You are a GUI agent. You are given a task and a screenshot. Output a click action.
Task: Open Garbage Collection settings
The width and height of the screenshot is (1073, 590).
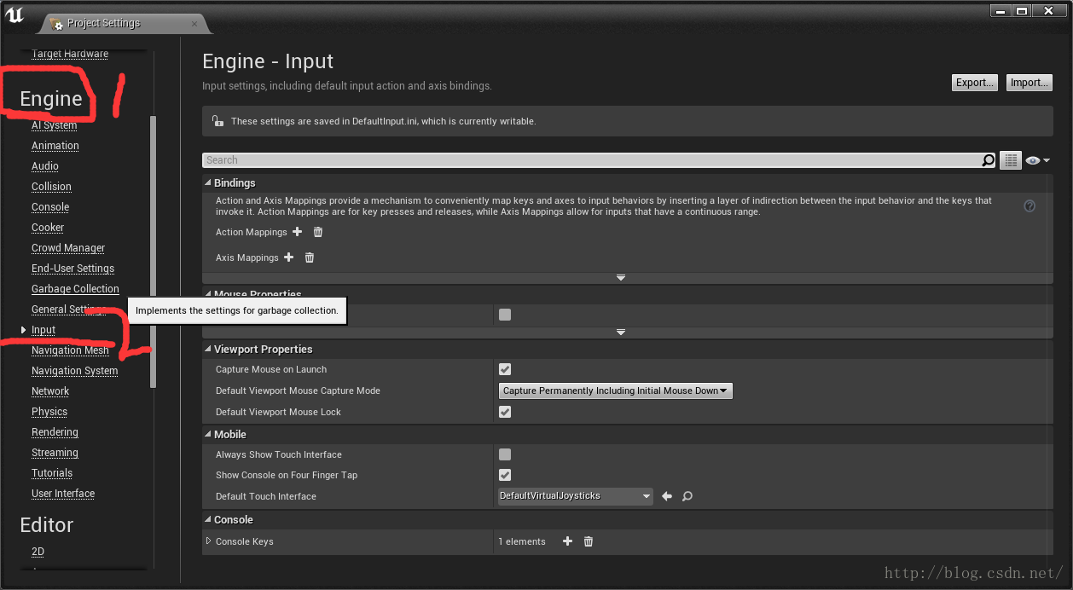pos(75,289)
